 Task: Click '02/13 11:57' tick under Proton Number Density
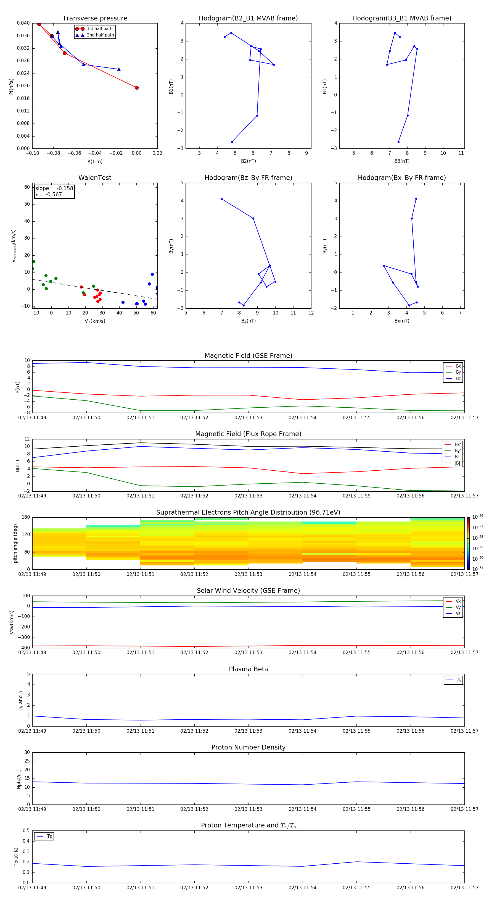[464, 809]
